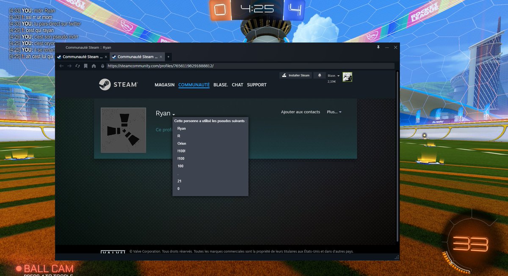508x276 pixels.
Task: Click Ryan's Rust profile avatar
Action: 123,130
